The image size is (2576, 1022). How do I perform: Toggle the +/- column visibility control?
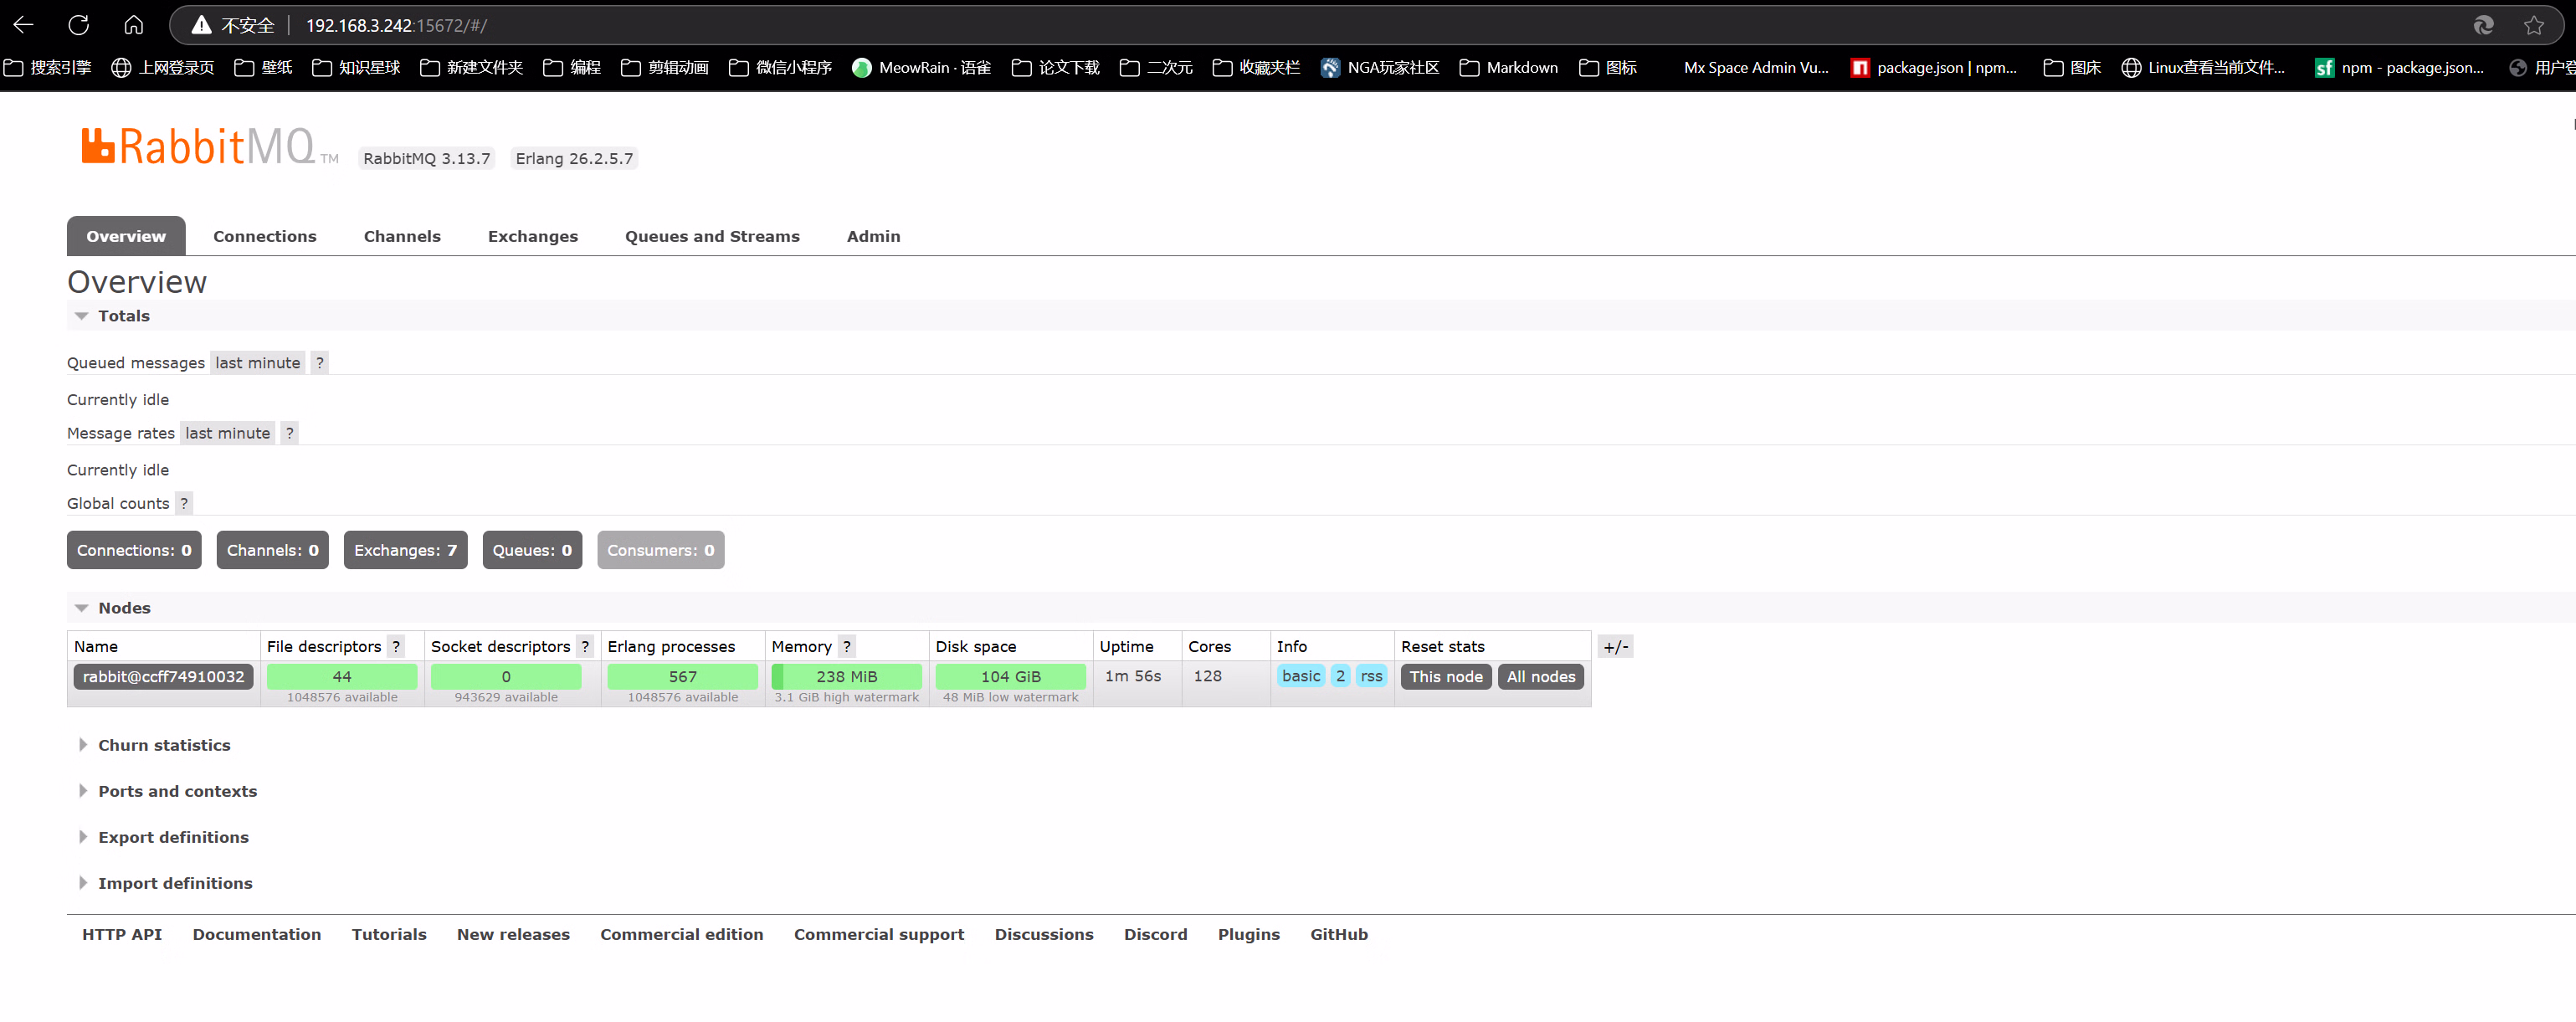tap(1616, 646)
